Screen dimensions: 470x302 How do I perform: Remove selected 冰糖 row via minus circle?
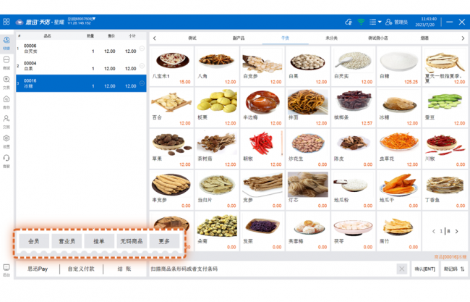pyautogui.click(x=142, y=83)
